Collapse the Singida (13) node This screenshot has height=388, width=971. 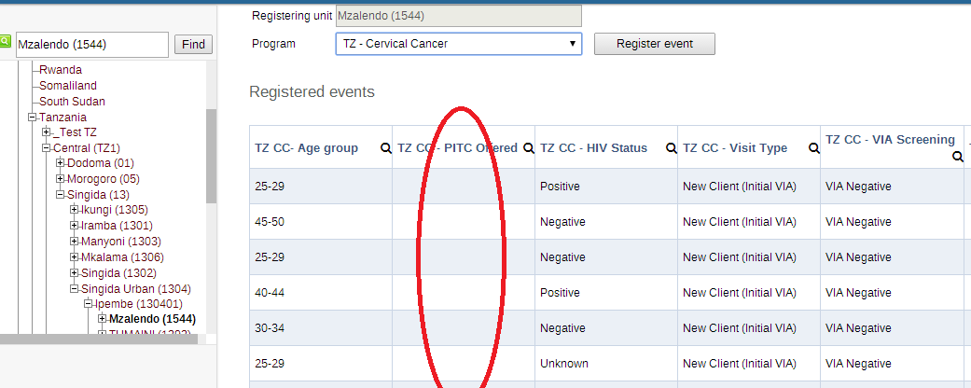coord(61,195)
